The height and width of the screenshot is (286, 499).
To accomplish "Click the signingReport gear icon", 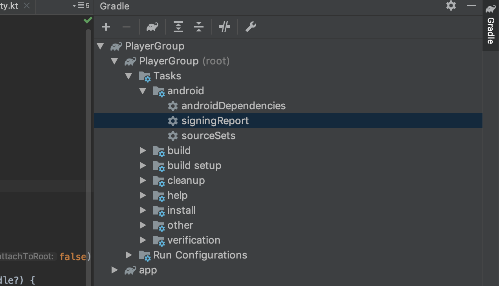I will [173, 121].
